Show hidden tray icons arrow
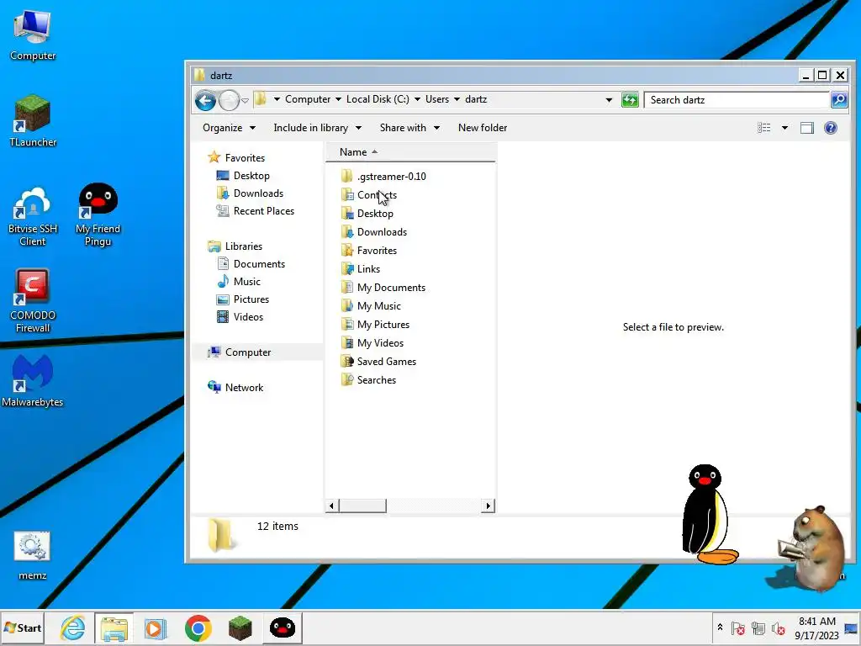This screenshot has width=861, height=646. 720,627
